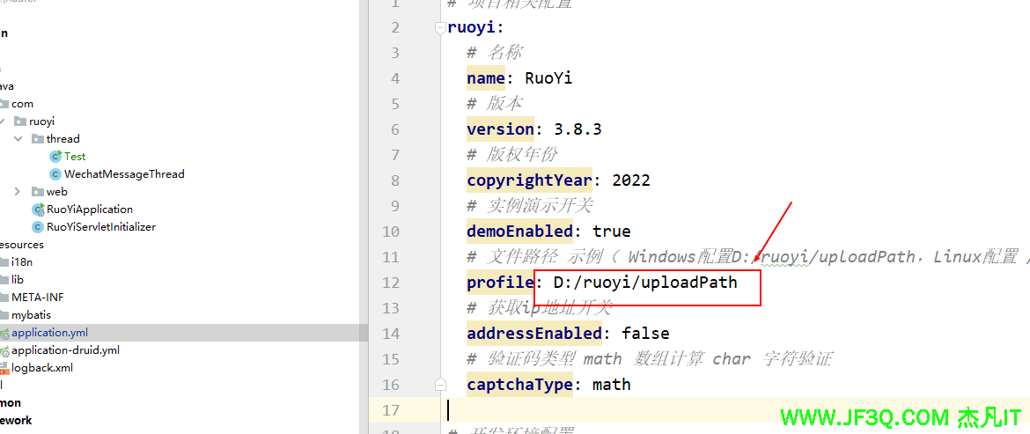This screenshot has height=434, width=1030.
Task: Collapse the thread package tree node
Action: pos(18,139)
